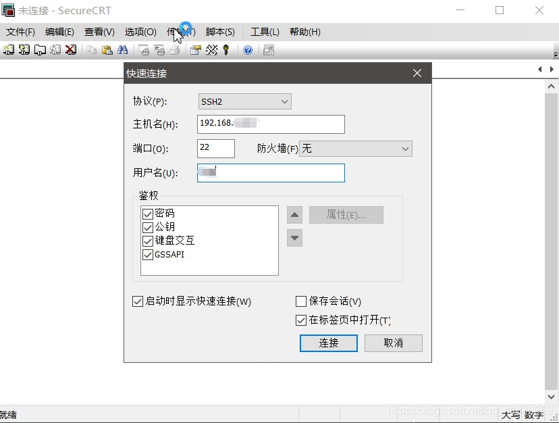Open the 查看(V) menu
This screenshot has height=423, width=559.
coord(99,32)
